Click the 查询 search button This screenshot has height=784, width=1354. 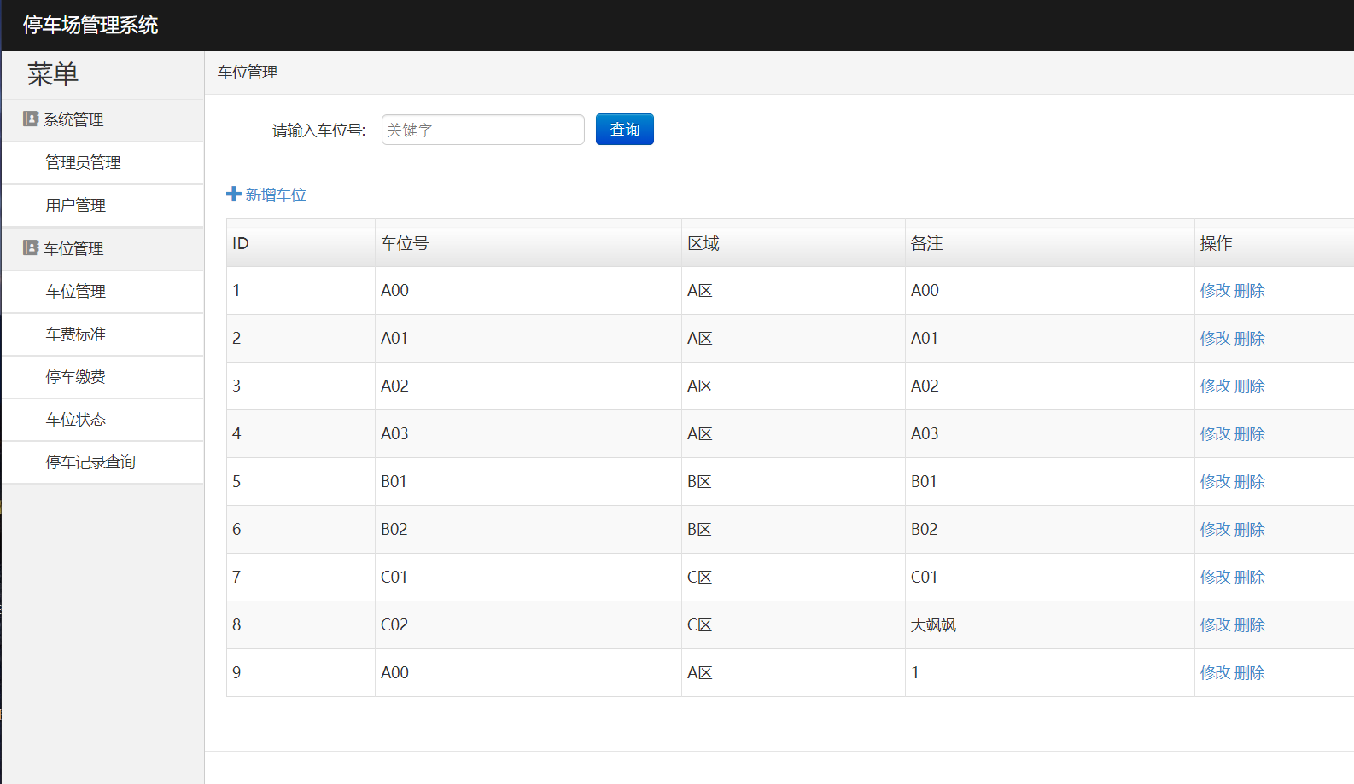click(x=625, y=130)
